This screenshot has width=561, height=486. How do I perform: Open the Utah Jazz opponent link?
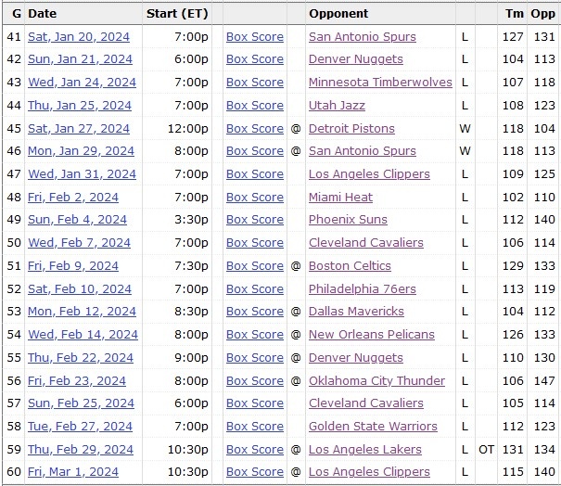pyautogui.click(x=337, y=106)
